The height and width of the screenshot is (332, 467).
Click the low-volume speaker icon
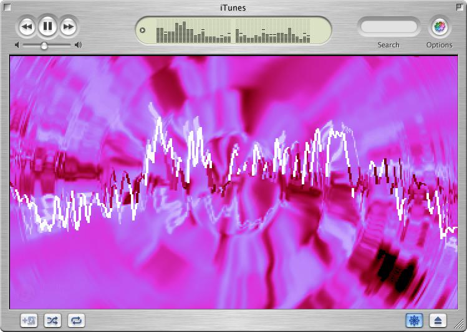[17, 45]
